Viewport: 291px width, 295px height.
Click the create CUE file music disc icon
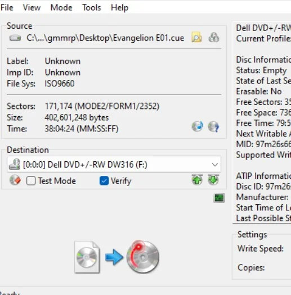pyautogui.click(x=198, y=126)
